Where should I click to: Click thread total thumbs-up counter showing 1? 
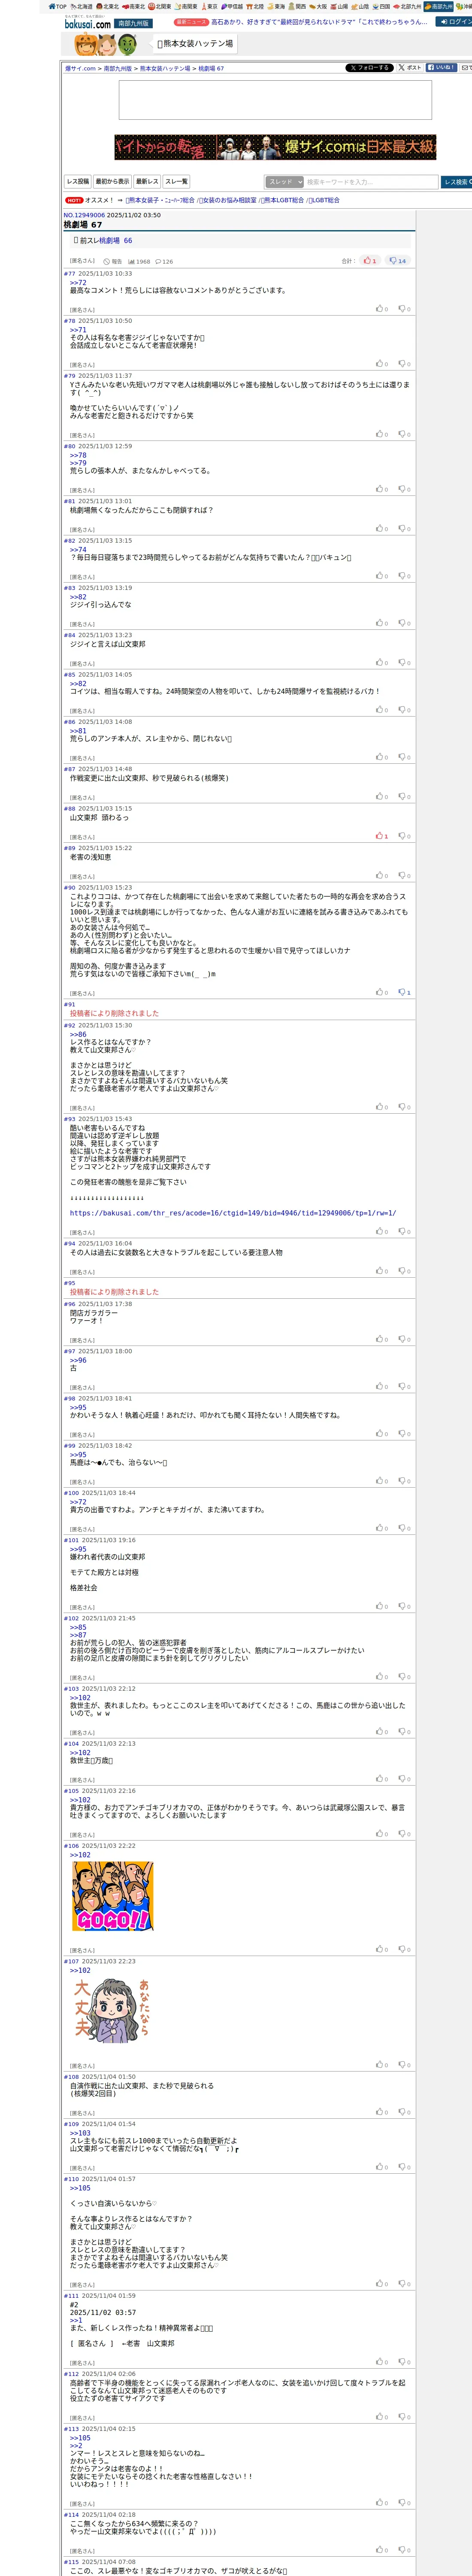369,261
